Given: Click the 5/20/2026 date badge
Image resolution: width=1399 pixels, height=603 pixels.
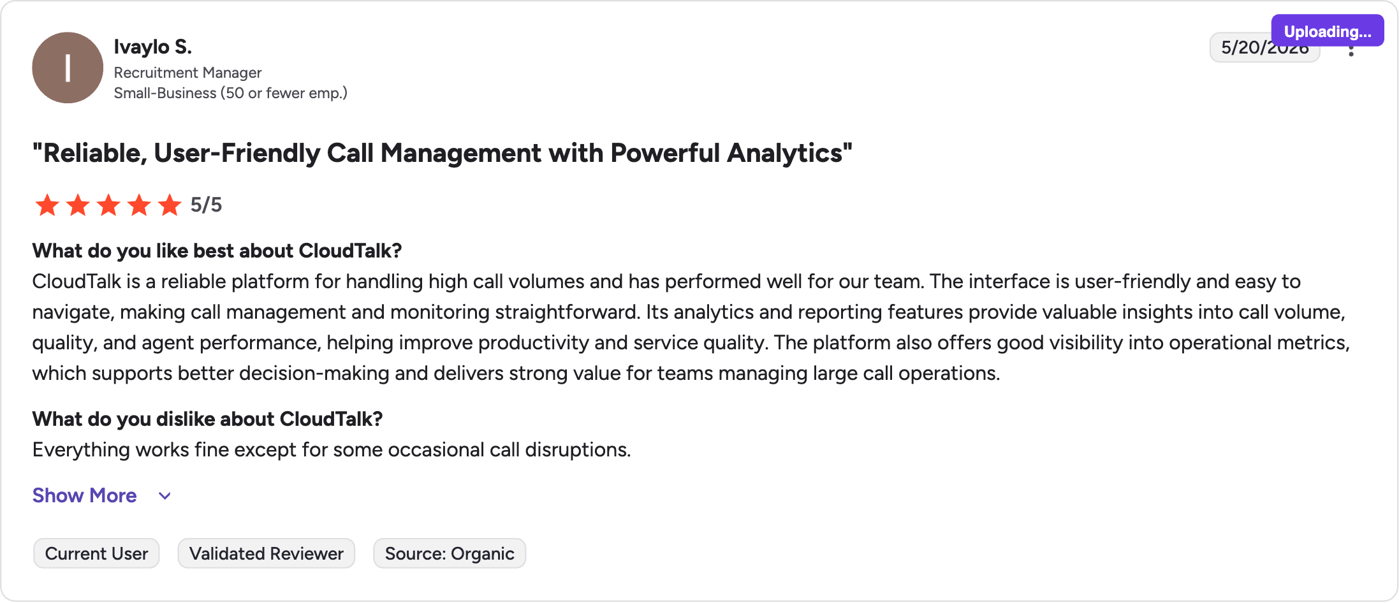Looking at the screenshot, I should click(1264, 48).
